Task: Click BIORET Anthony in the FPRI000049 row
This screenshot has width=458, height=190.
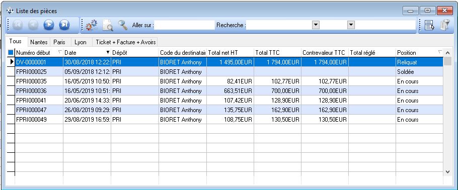Action: (x=183, y=119)
